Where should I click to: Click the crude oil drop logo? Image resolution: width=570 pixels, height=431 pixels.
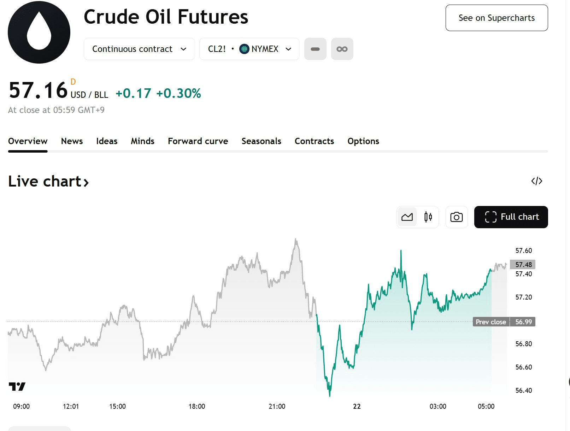(39, 33)
